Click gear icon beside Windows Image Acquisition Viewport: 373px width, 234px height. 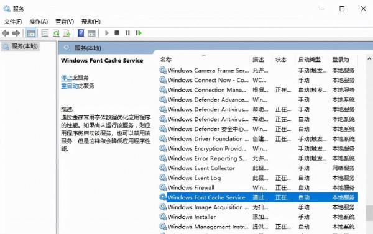tap(163, 207)
